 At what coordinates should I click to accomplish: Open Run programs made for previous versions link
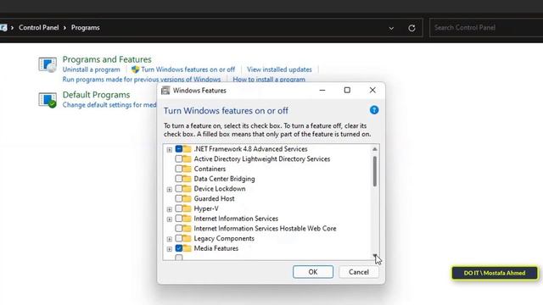coord(142,79)
